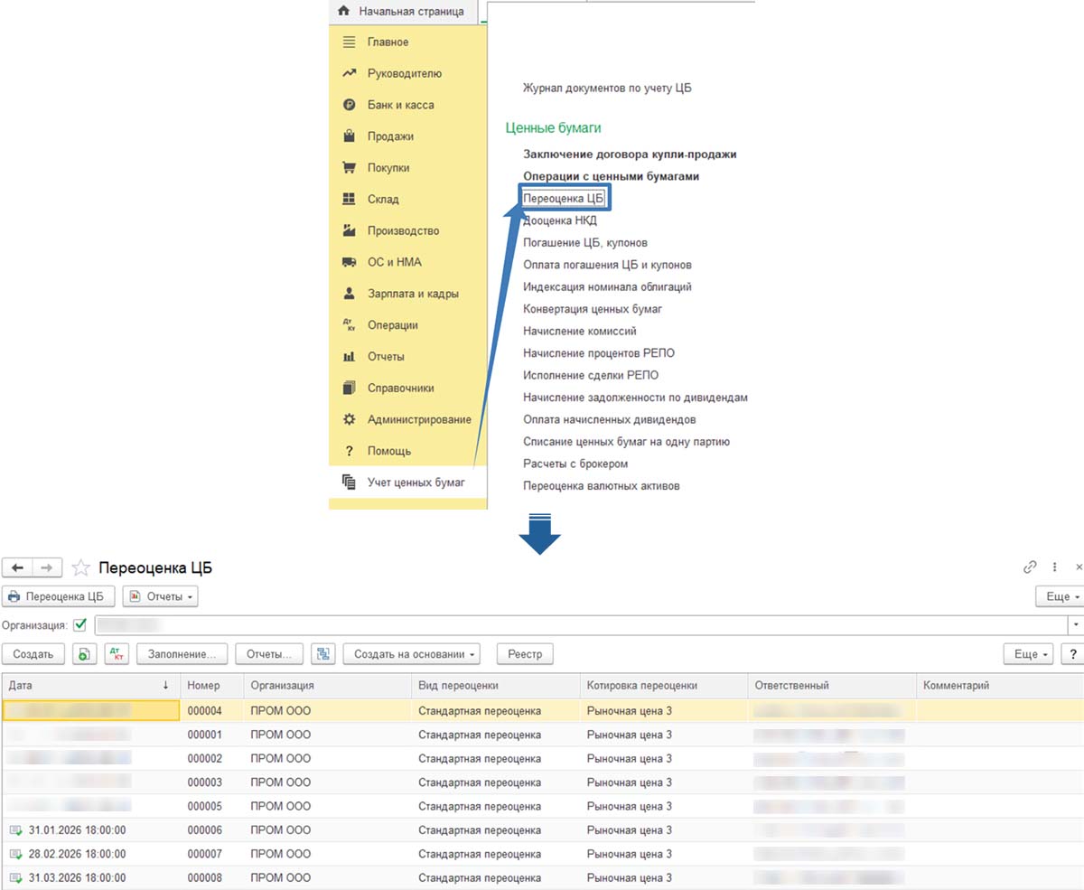Add Переоценка ЦБ to favorites star
The width and height of the screenshot is (1084, 890).
[x=80, y=567]
